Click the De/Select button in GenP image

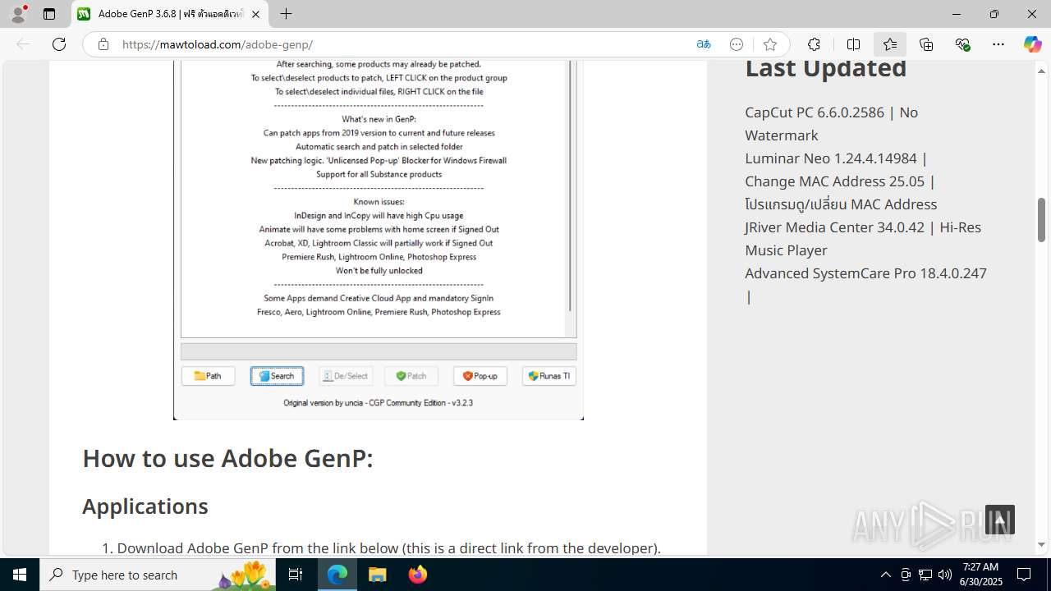pyautogui.click(x=346, y=376)
